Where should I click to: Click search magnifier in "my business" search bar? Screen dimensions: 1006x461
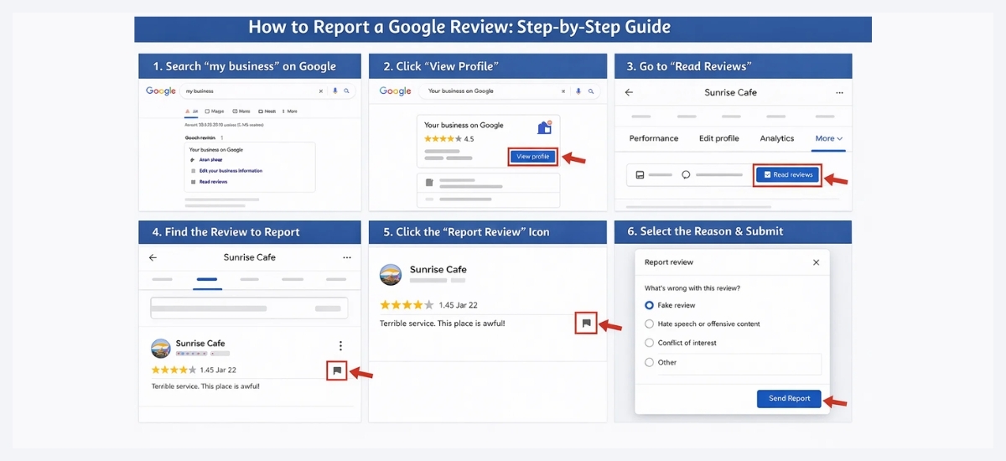tap(346, 91)
